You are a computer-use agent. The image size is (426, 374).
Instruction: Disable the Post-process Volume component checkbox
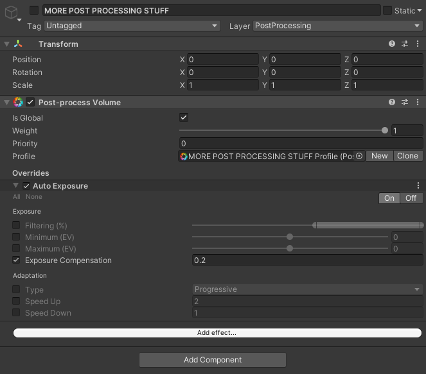30,102
